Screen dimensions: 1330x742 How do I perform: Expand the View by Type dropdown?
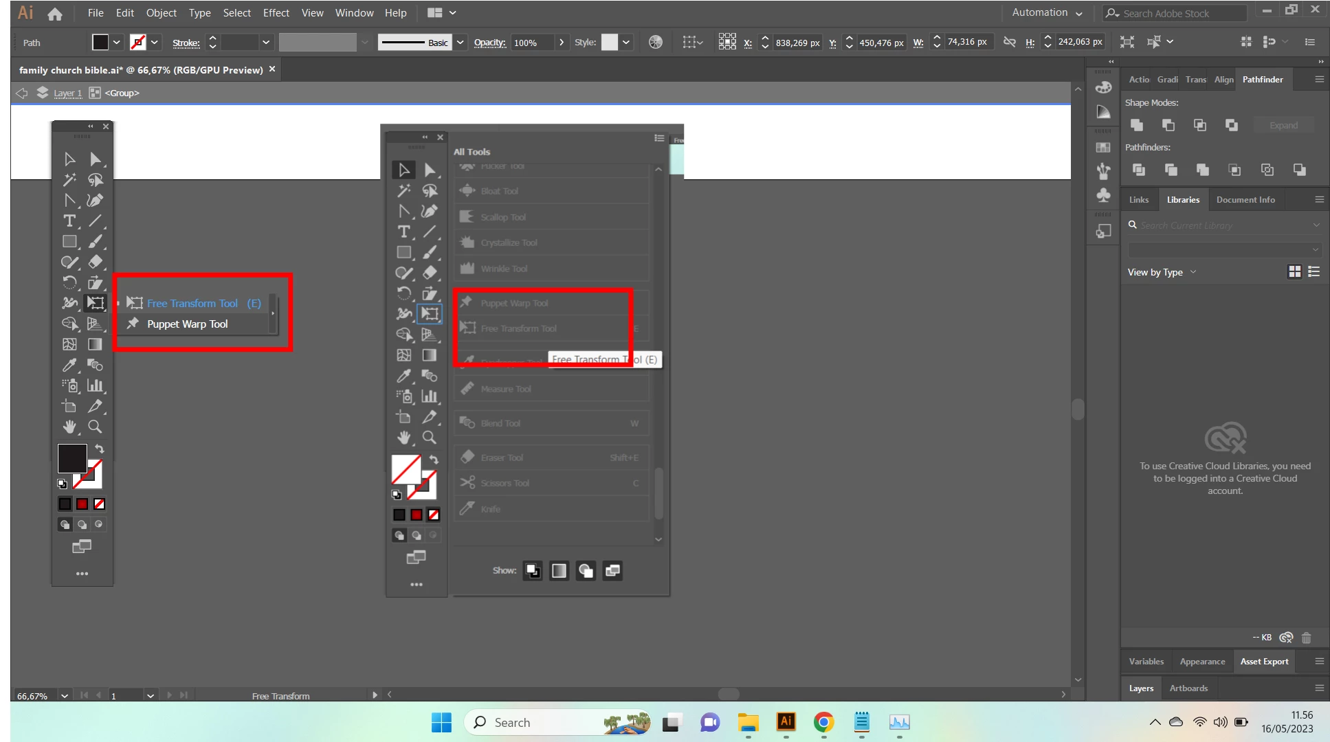[x=1162, y=272]
